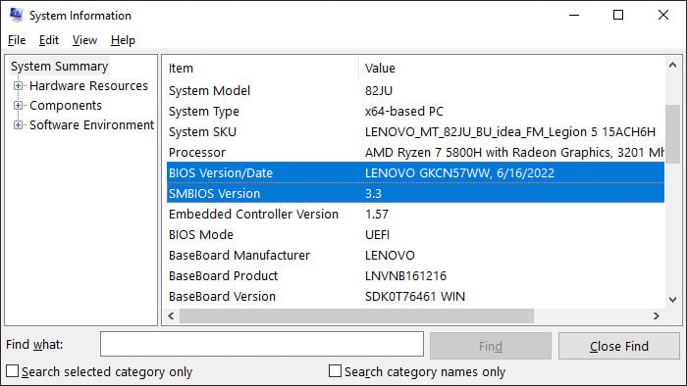The image size is (687, 386).
Task: Click the horizontal scroll right arrow
Action: point(656,315)
